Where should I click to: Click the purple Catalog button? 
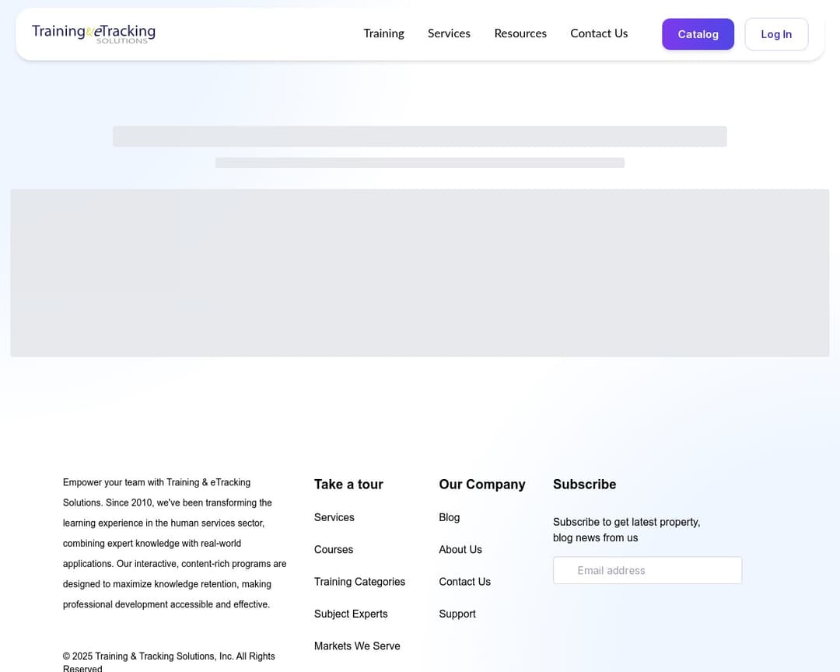coord(698,34)
